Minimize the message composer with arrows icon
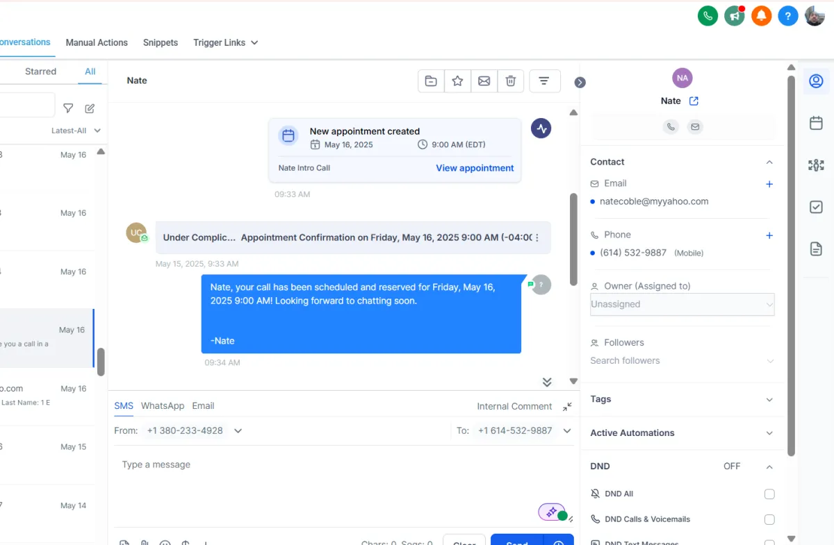Image resolution: width=834 pixels, height=545 pixels. 567,407
